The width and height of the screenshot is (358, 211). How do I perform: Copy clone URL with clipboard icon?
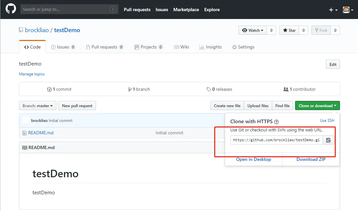click(x=328, y=140)
